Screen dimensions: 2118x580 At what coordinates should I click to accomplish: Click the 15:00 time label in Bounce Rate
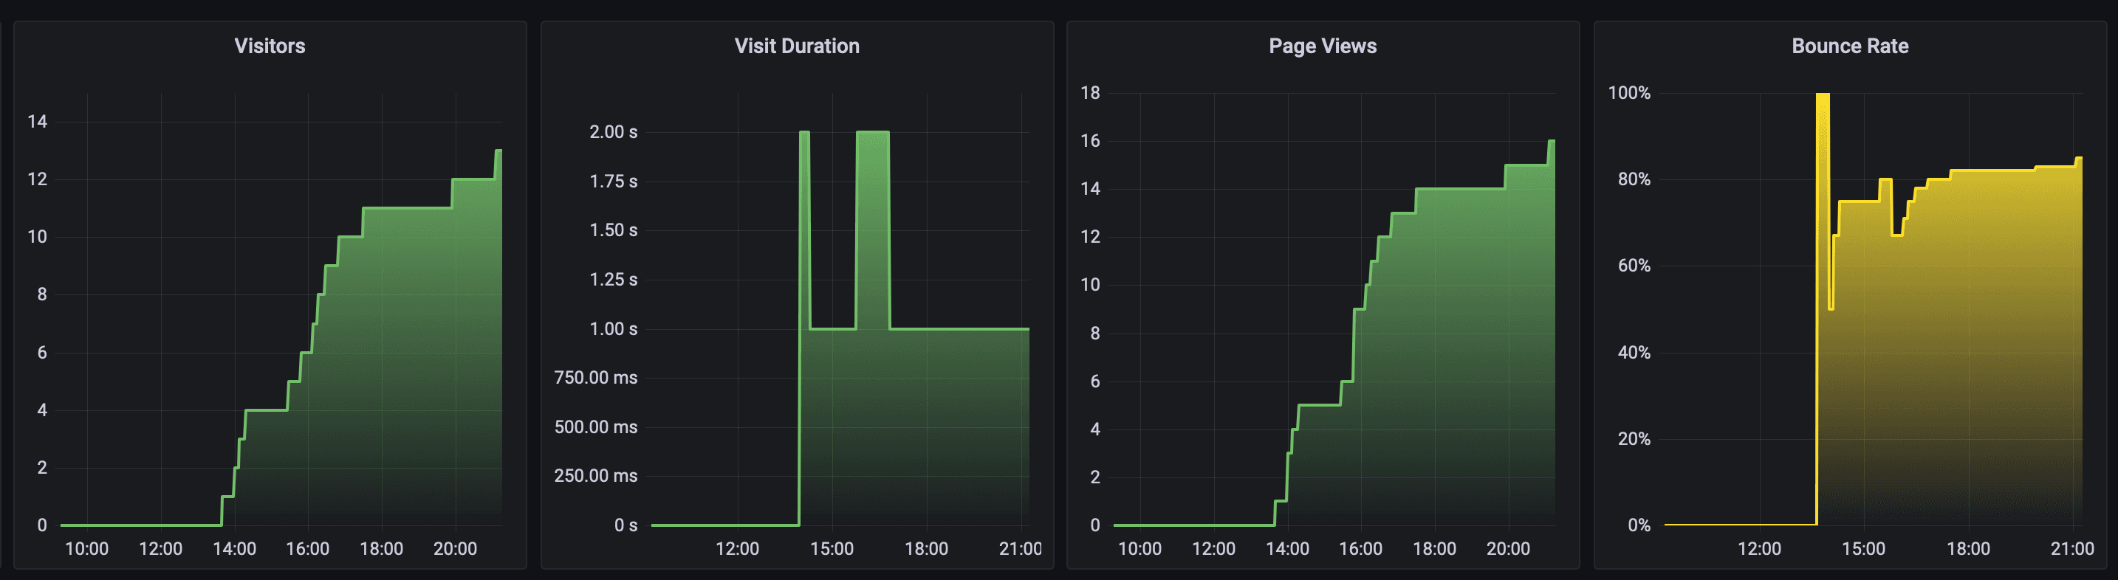click(1863, 549)
